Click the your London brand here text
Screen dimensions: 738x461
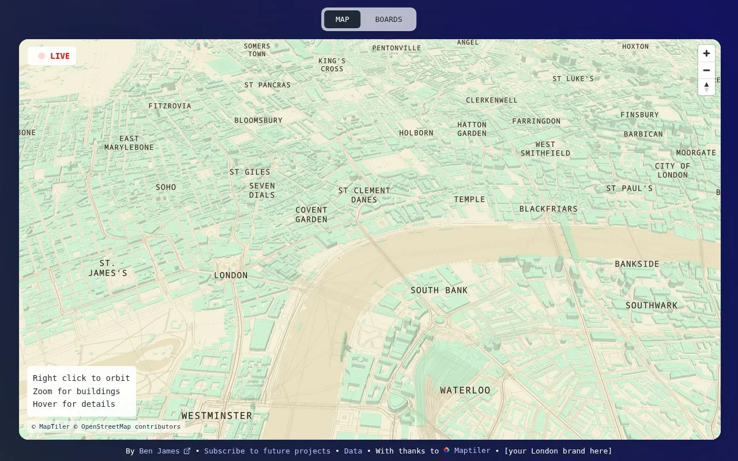tap(558, 451)
